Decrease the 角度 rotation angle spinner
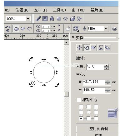 [x=106, y=68]
